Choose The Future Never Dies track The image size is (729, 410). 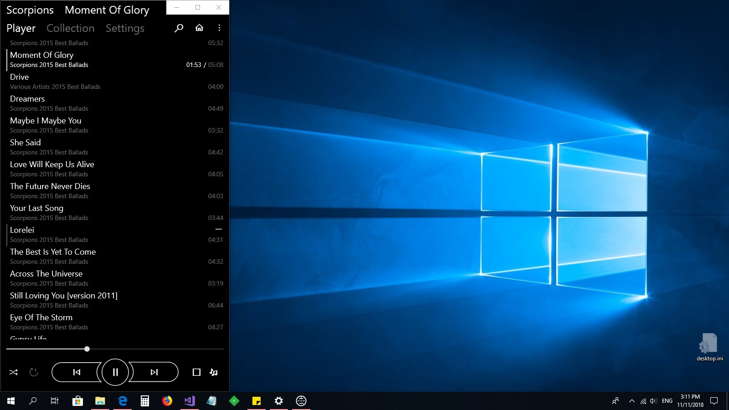click(x=50, y=186)
